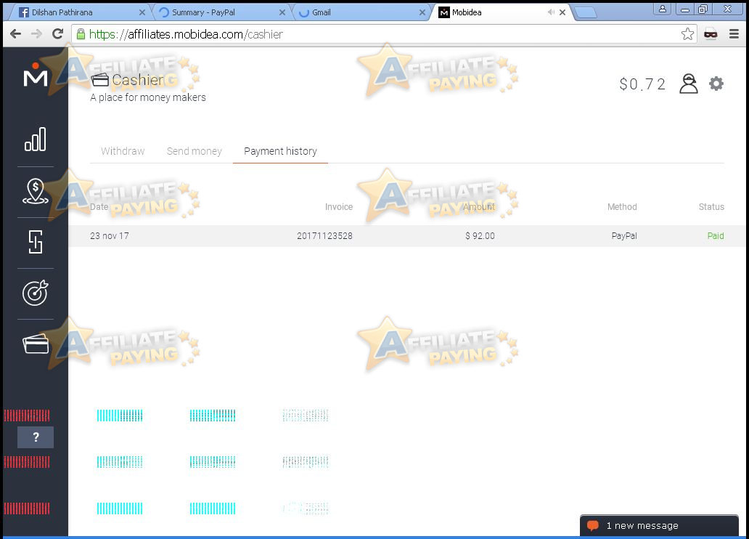This screenshot has width=749, height=539.
Task: Open the '1 new message' chat notification
Action: coord(658,525)
